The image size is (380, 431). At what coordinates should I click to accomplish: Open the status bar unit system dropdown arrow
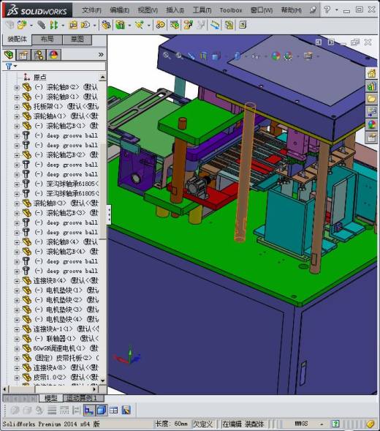322,424
